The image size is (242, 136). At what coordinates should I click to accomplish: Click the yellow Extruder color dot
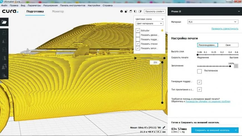(162, 30)
